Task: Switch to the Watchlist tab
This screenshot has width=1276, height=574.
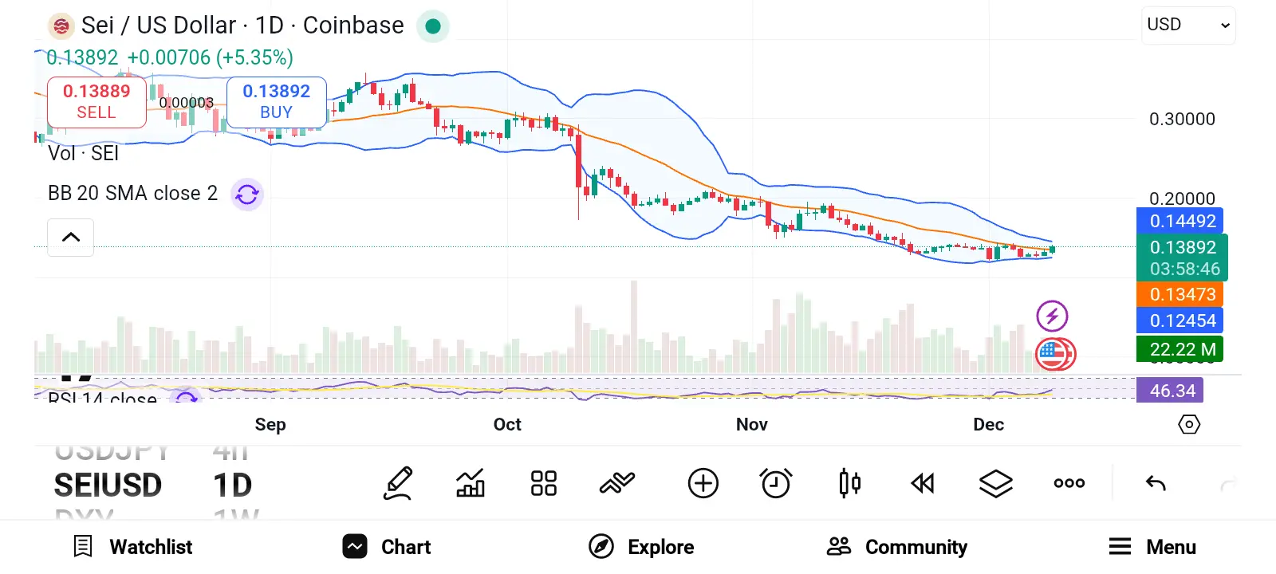Action: pyautogui.click(x=133, y=547)
